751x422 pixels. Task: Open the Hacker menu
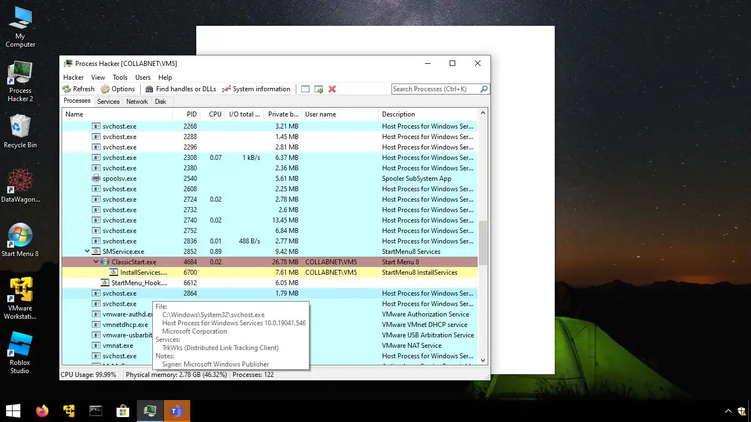[74, 77]
